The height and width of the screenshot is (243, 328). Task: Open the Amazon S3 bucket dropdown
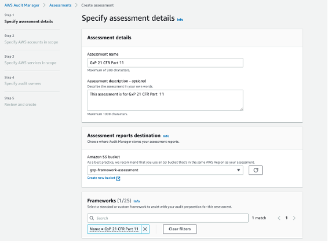point(165,170)
